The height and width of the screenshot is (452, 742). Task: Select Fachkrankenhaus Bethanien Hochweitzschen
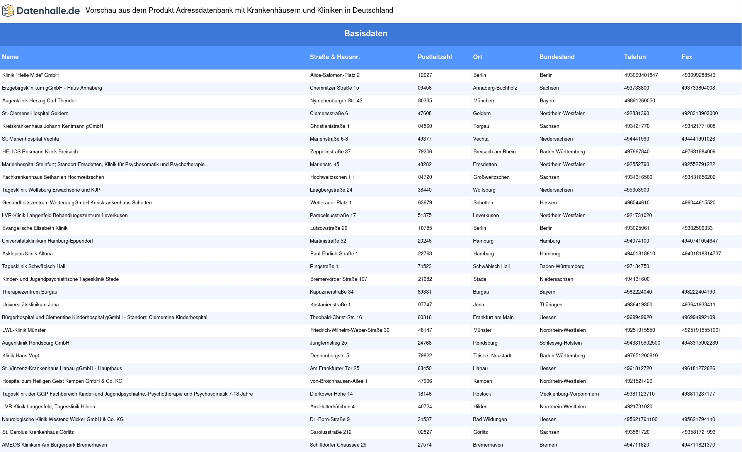point(53,177)
